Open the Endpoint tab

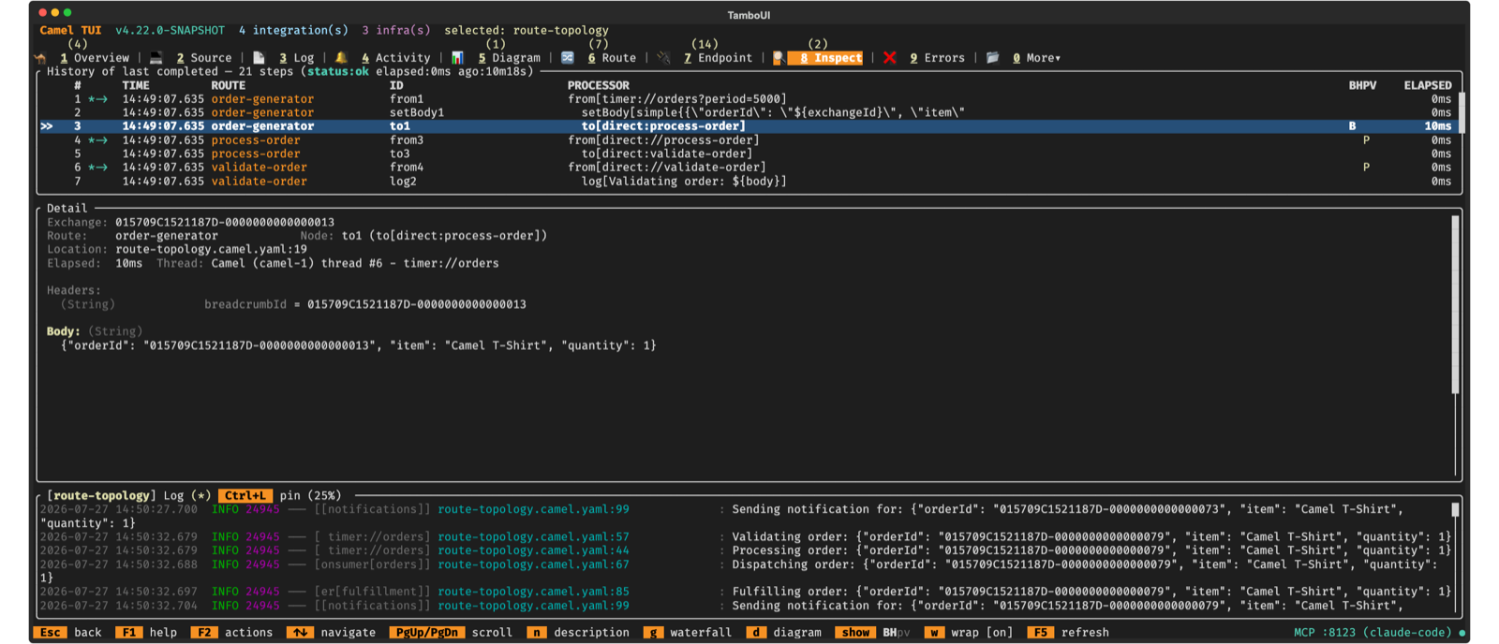719,58
